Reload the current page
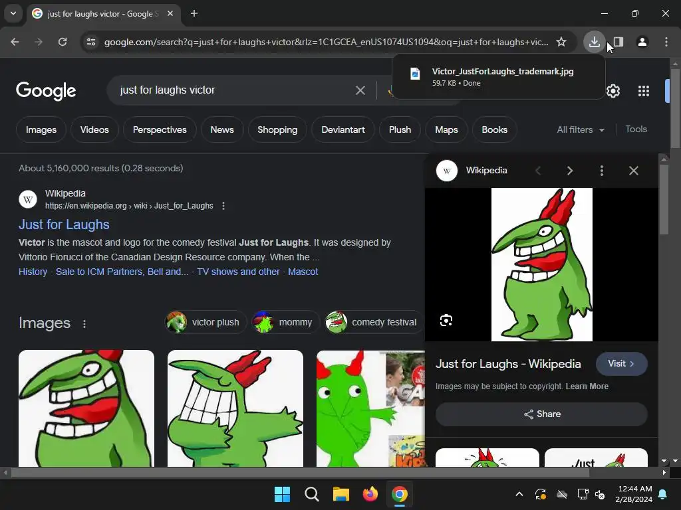The height and width of the screenshot is (510, 681). (x=63, y=42)
